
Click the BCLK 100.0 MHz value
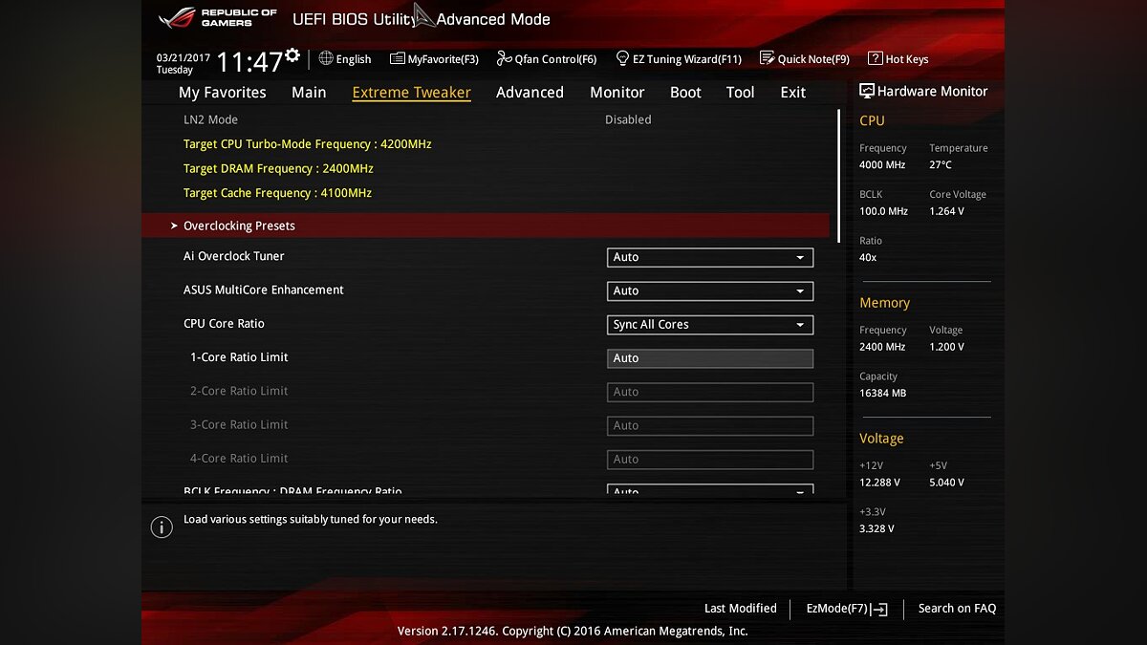pyautogui.click(x=883, y=211)
